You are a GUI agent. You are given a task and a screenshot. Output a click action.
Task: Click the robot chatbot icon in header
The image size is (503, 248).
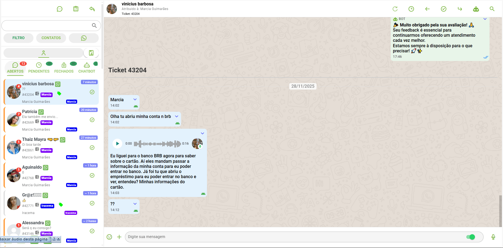(x=476, y=9)
